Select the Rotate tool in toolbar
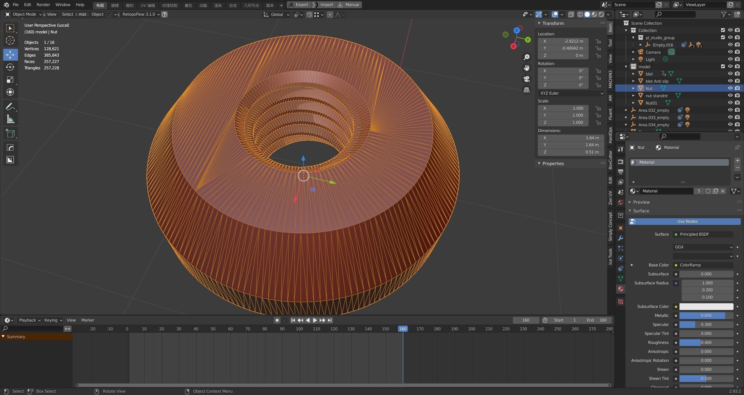This screenshot has width=744, height=395. tap(10, 67)
